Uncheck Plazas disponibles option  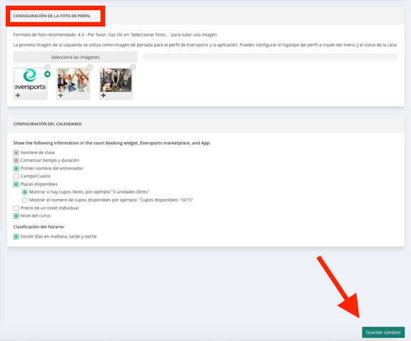point(16,184)
